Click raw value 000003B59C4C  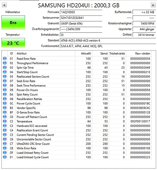pyautogui.click(x=140, y=108)
